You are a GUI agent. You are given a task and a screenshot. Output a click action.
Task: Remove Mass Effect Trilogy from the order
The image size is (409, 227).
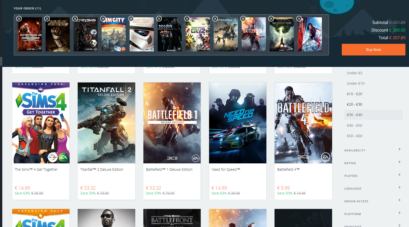click(x=159, y=19)
